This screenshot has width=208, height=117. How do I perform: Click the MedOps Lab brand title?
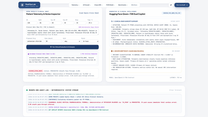30,4
